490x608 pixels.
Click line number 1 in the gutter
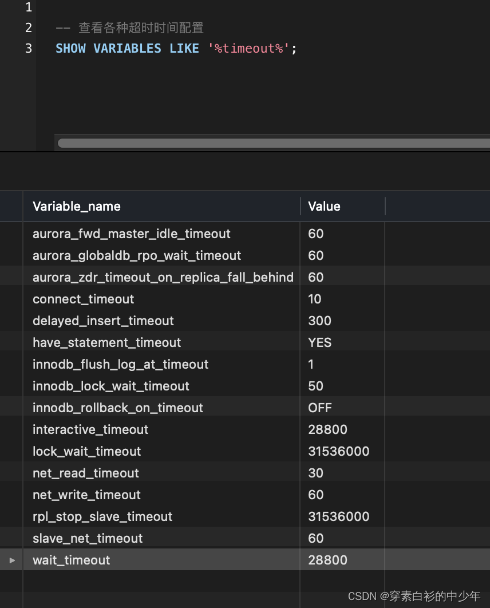point(28,7)
